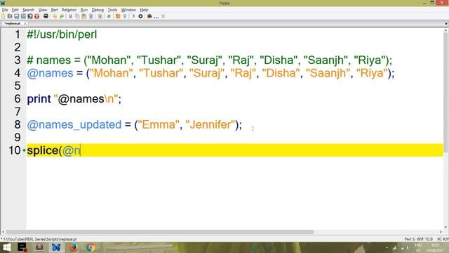Click the red Close file toolbar icon

tap(36, 16)
